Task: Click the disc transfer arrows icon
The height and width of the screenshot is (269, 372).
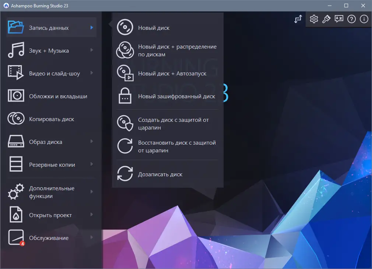Action: tap(298, 19)
